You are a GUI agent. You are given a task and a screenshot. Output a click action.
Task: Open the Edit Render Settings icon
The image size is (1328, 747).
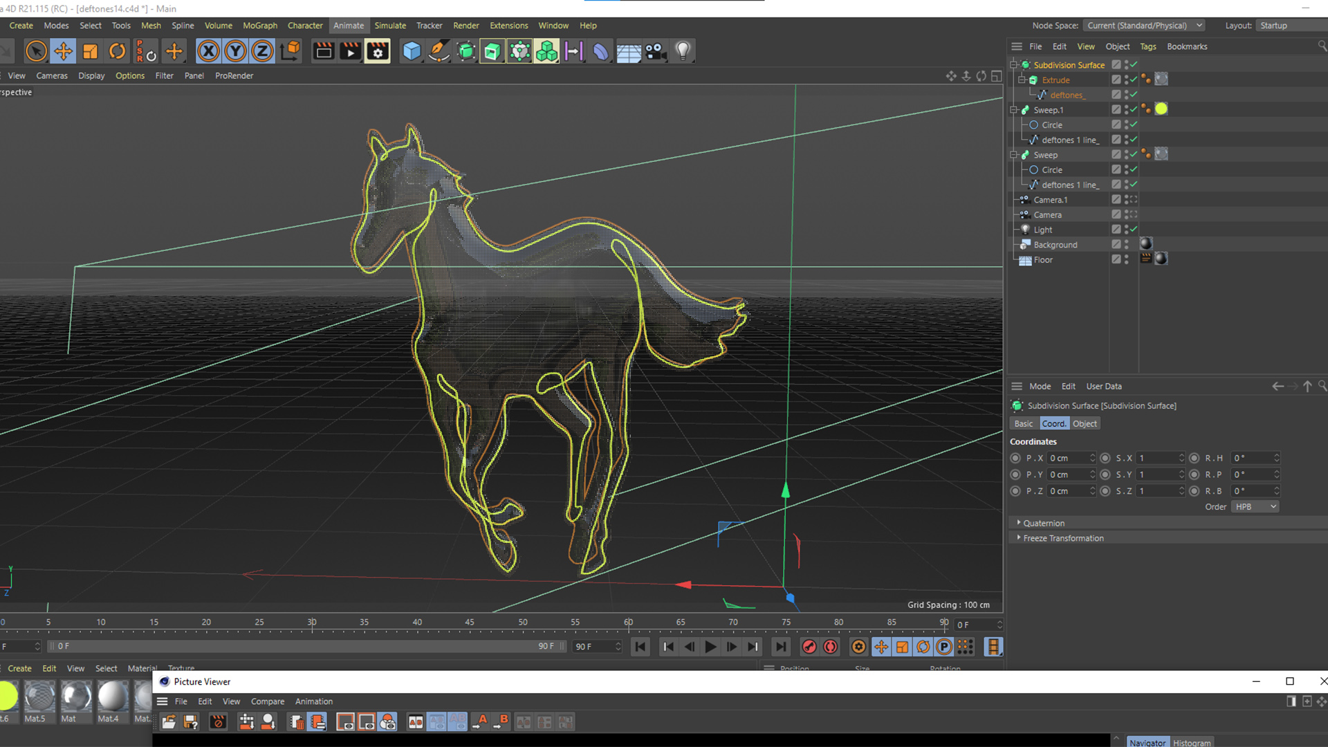click(378, 51)
